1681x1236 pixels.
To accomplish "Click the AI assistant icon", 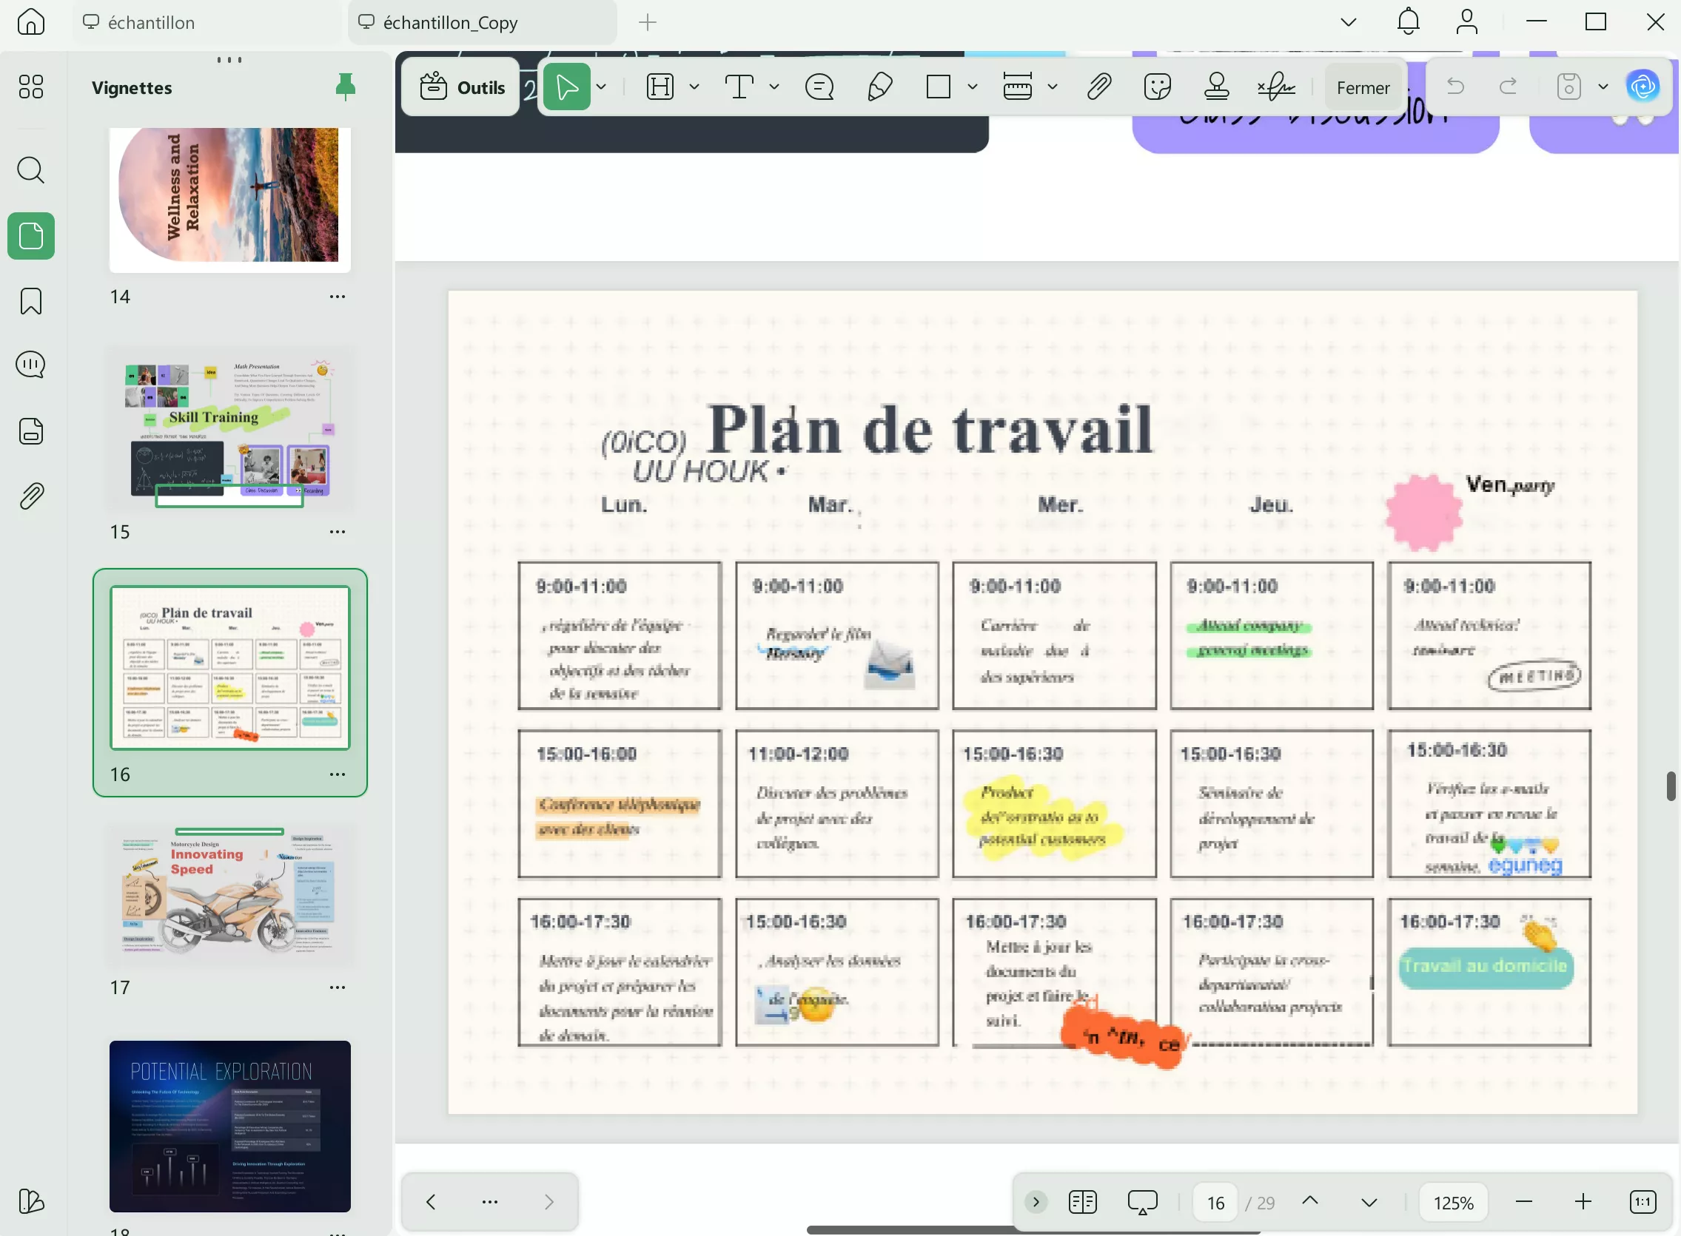I will point(1643,87).
